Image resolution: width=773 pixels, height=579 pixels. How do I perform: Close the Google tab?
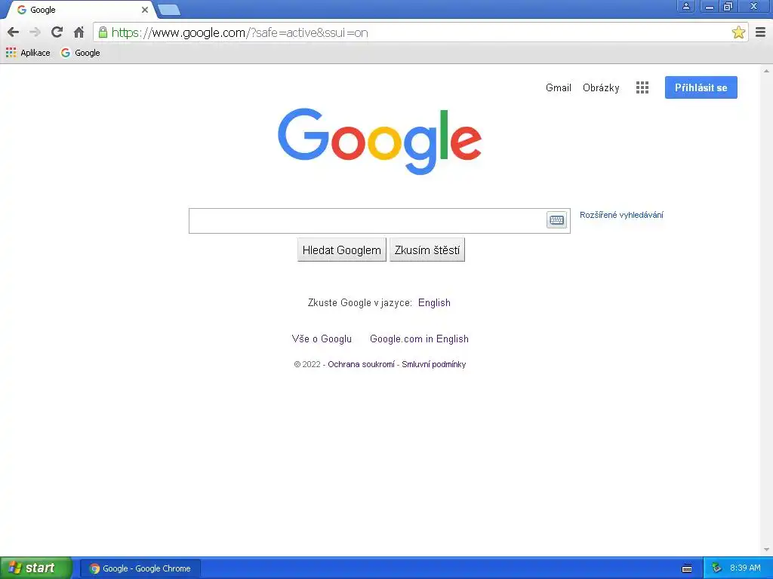click(x=144, y=10)
